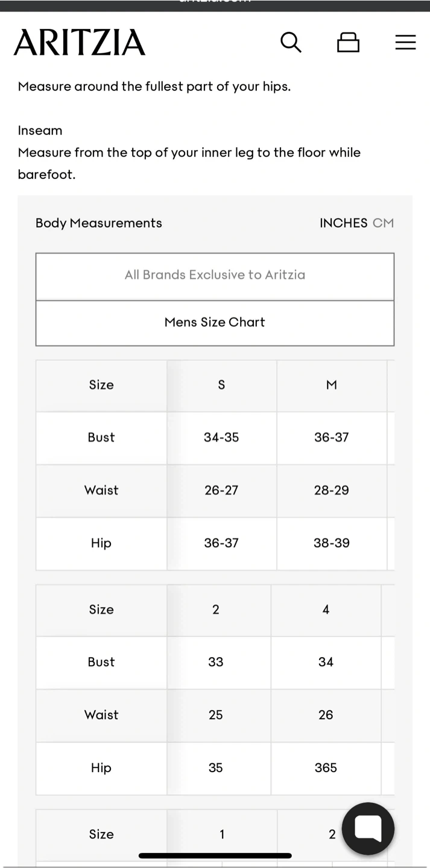Go to Aritzia home logo
The height and width of the screenshot is (868, 430).
pos(80,43)
